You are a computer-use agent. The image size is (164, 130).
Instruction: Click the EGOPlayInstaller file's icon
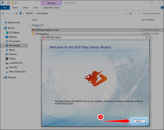point(33,30)
